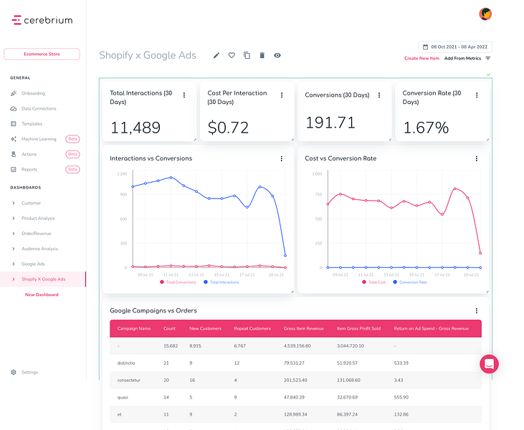Click the pencil edit icon beside dashboard title
Image resolution: width=524 pixels, height=430 pixels.
click(x=216, y=55)
